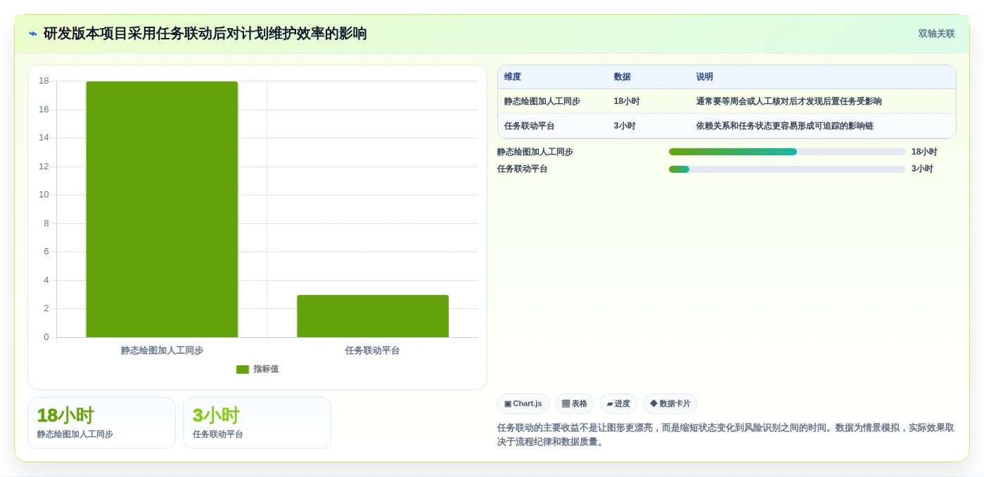Click the tall 静态绘图加人工同步 bar
984x477 pixels.
162,209
